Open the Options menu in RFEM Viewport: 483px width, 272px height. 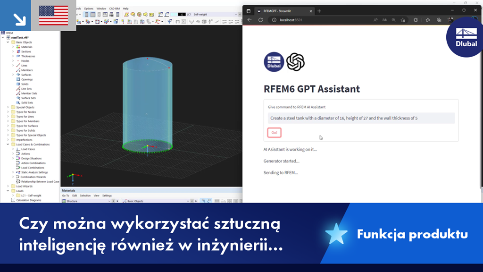(x=88, y=8)
